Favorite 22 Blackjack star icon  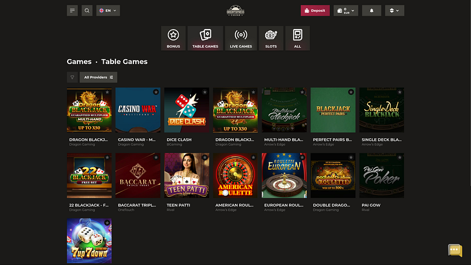coord(107,158)
